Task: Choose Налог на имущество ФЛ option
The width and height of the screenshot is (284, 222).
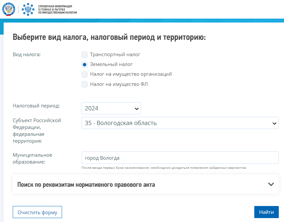Action: point(85,84)
